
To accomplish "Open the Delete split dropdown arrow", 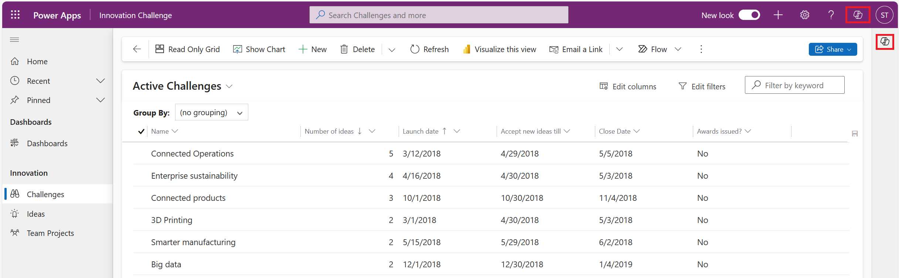I will tap(392, 49).
